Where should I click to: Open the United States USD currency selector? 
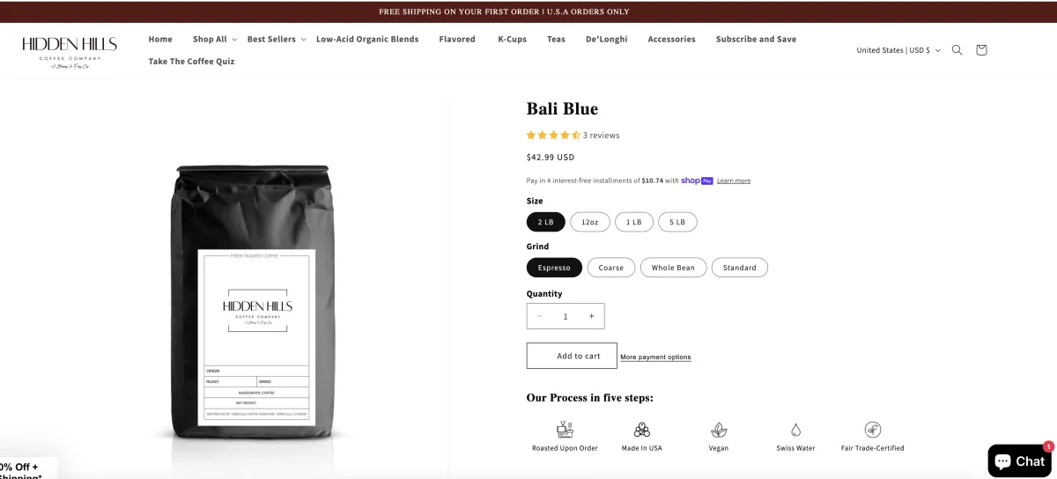[898, 50]
